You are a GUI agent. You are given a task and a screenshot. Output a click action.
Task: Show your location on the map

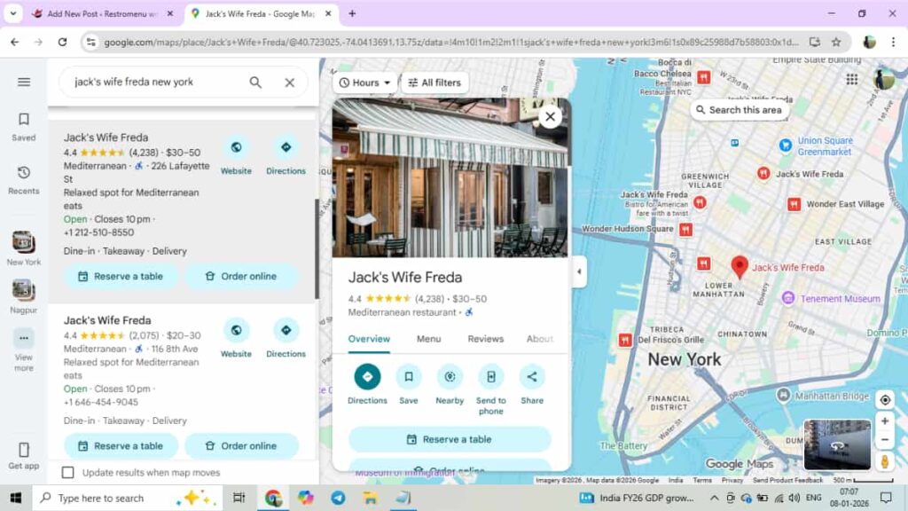point(884,399)
